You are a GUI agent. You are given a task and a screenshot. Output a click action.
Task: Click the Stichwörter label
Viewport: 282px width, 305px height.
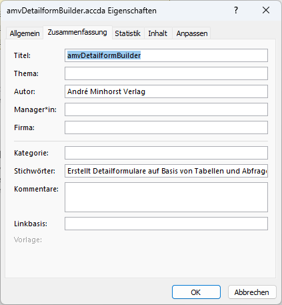[x=35, y=171]
